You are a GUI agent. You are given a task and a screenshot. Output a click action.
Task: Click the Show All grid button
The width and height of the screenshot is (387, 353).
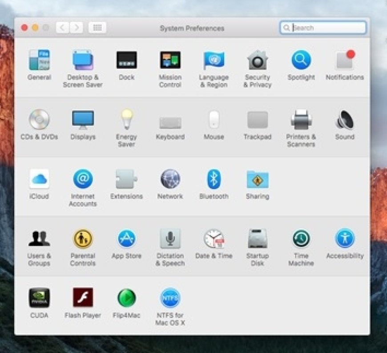97,28
